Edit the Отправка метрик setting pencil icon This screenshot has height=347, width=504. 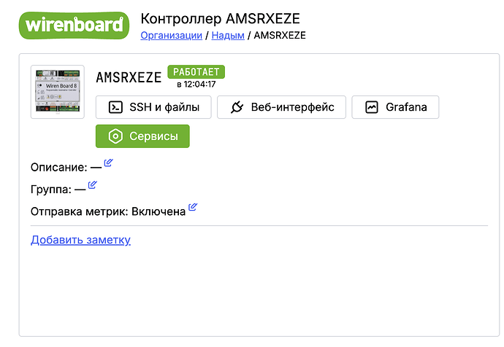tap(193, 207)
